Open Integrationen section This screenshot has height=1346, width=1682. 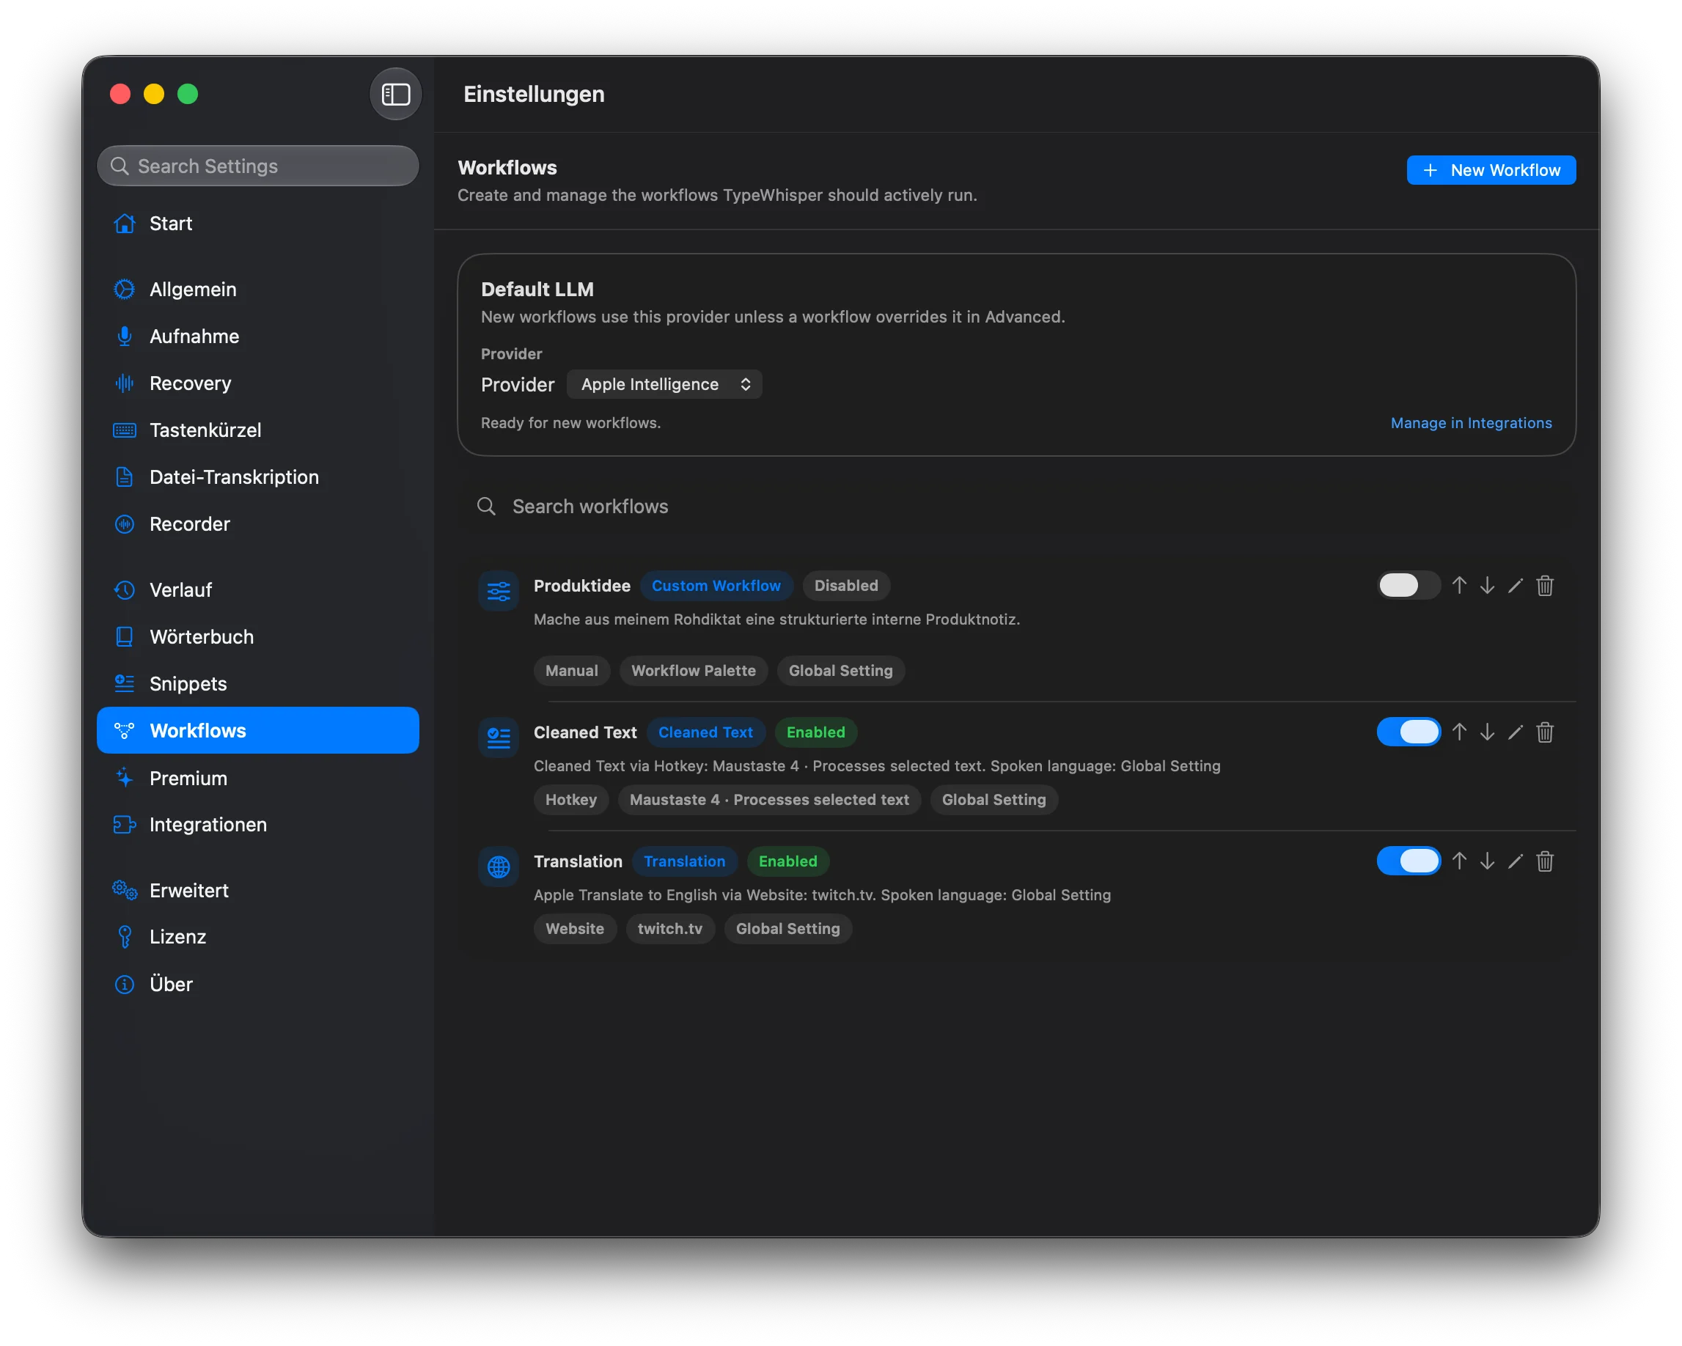[257, 824]
